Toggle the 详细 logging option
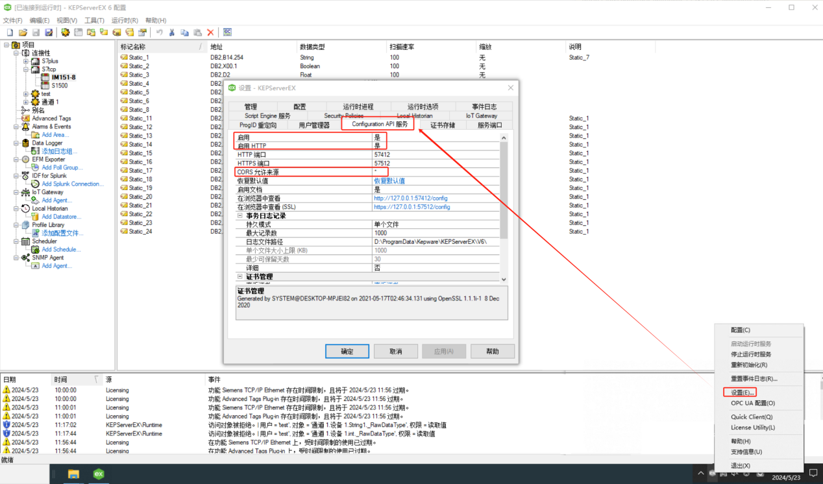The height and width of the screenshot is (484, 823). pos(422,267)
